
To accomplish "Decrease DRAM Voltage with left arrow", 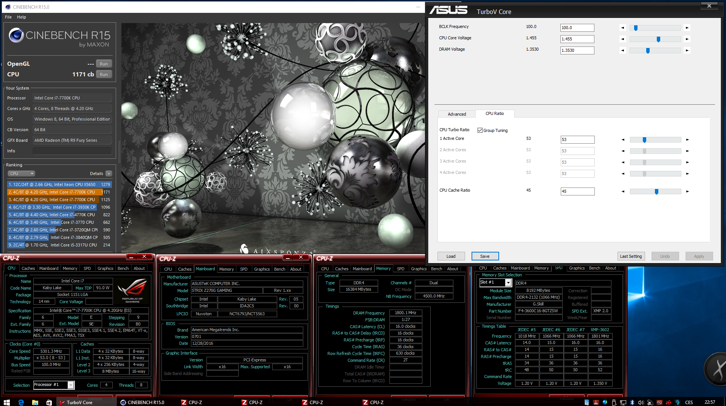I will [x=623, y=50].
